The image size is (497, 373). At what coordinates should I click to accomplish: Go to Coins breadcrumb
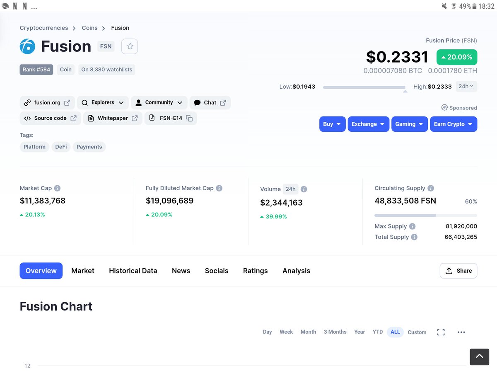[x=89, y=28]
